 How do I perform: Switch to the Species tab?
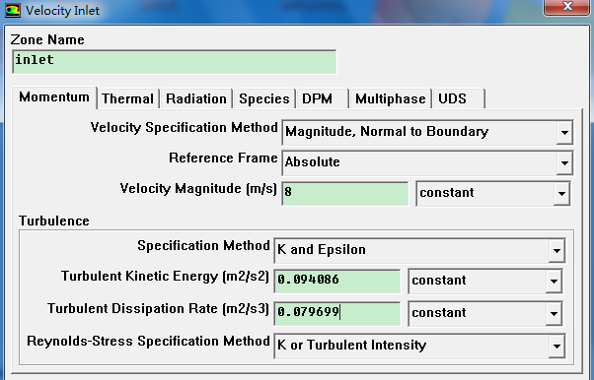tap(264, 99)
